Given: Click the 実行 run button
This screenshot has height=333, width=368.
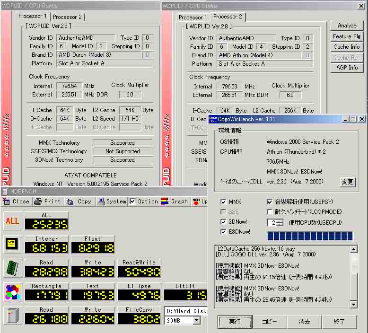Looking at the screenshot, I should [235, 322].
